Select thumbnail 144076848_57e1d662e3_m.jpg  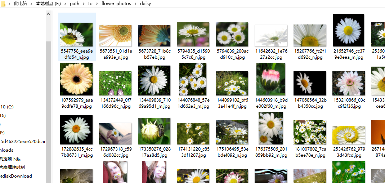pyautogui.click(x=193, y=79)
